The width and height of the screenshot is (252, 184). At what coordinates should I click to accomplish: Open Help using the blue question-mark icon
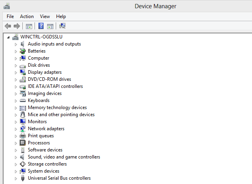point(41,26)
